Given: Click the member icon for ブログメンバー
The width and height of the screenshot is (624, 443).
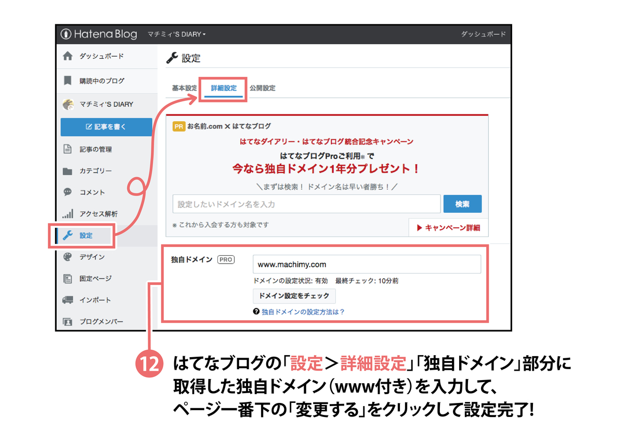Looking at the screenshot, I should click(68, 322).
